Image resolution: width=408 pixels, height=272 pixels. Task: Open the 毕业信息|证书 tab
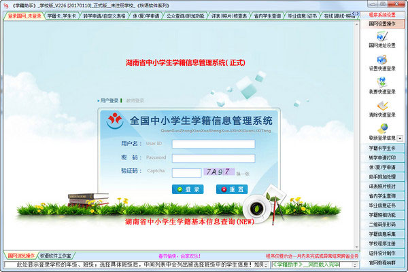point(303,16)
